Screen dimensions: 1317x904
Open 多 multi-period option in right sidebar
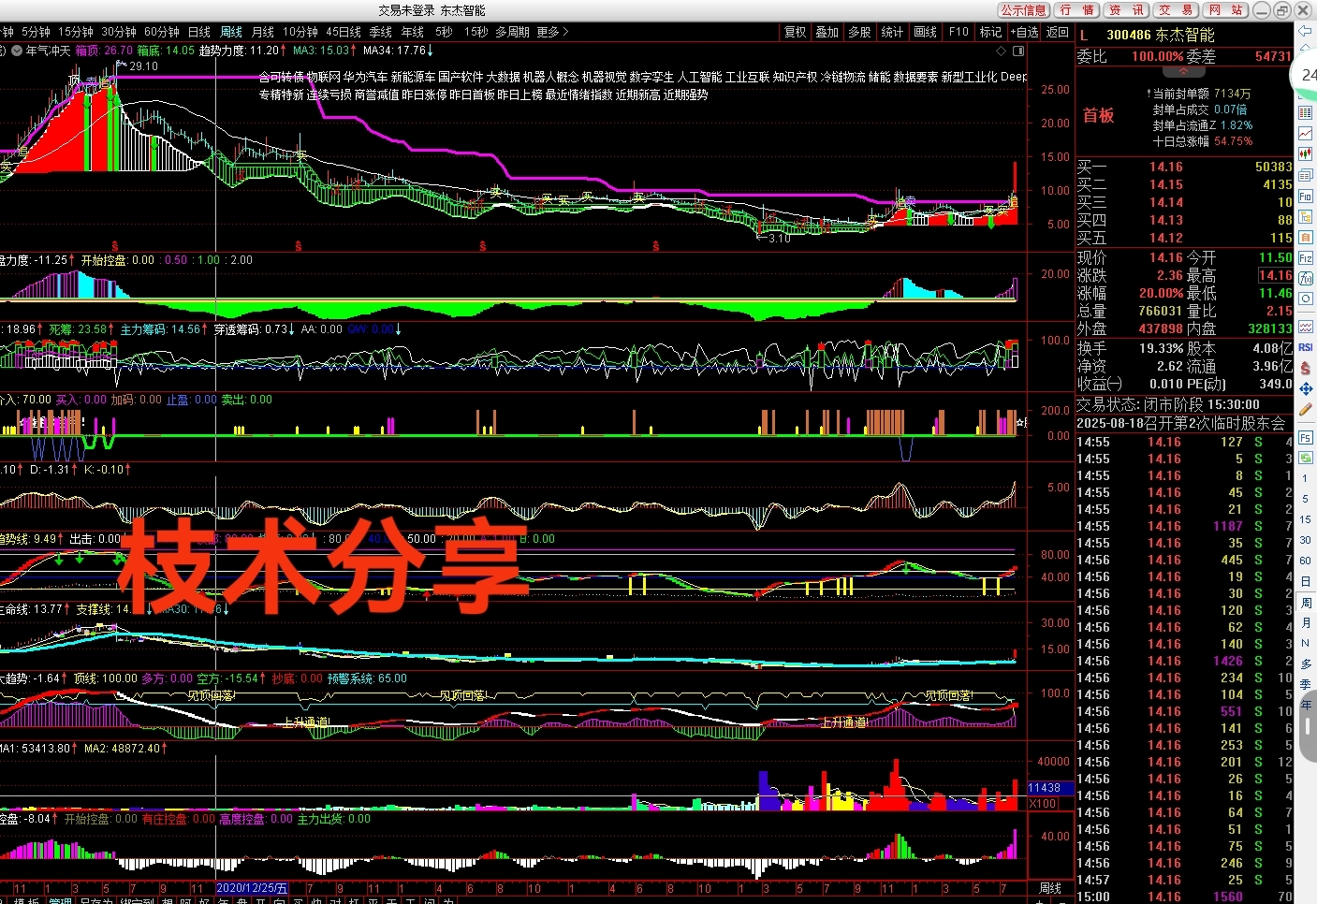(1305, 663)
